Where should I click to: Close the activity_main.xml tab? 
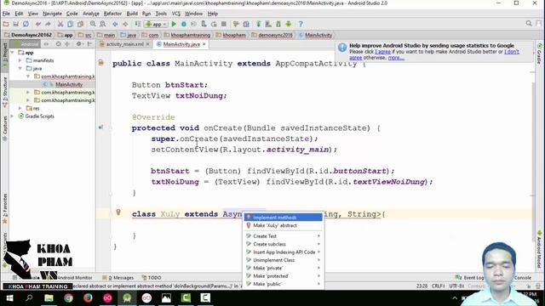pyautogui.click(x=147, y=44)
